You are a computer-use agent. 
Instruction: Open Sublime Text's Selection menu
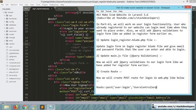14,5
